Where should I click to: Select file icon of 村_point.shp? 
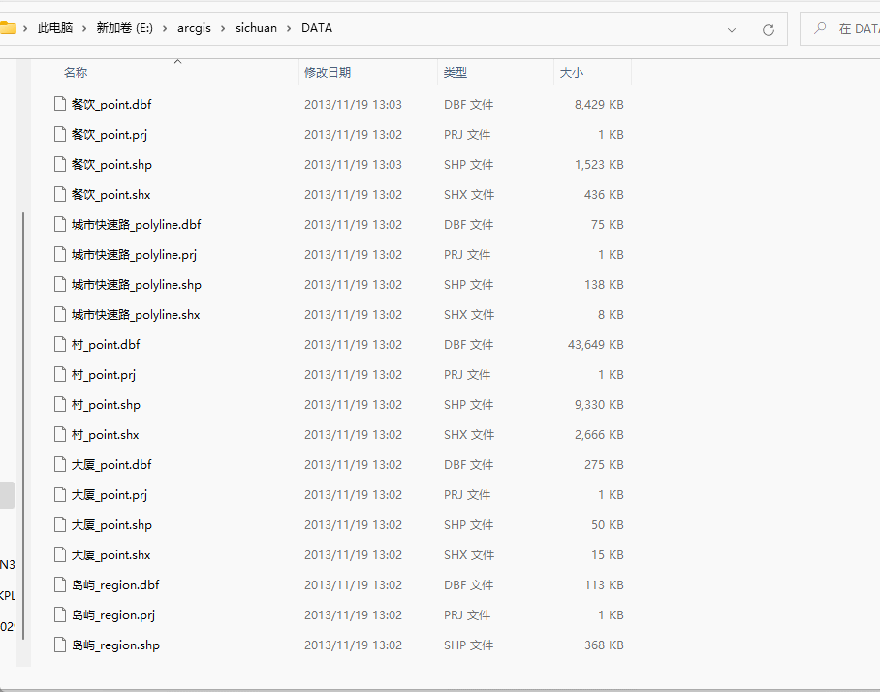(x=60, y=404)
